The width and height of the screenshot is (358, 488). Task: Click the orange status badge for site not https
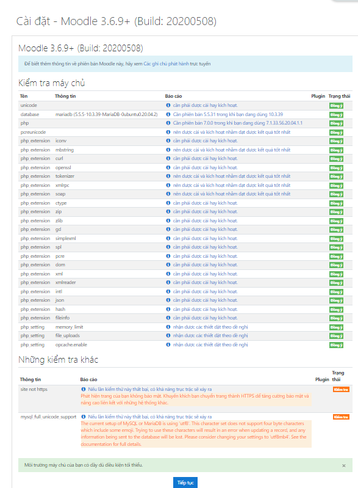click(341, 390)
